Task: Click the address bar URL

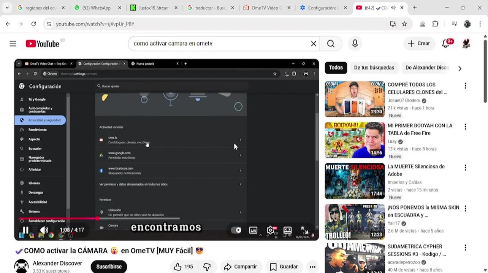Action: (95, 24)
